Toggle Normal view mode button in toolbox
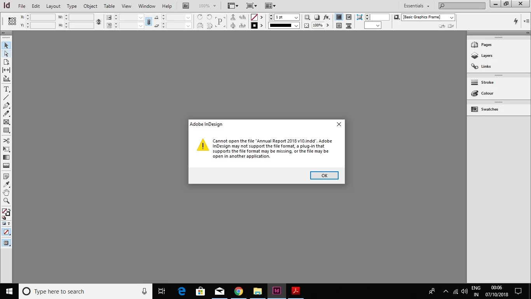531x299 pixels. [x=6, y=243]
